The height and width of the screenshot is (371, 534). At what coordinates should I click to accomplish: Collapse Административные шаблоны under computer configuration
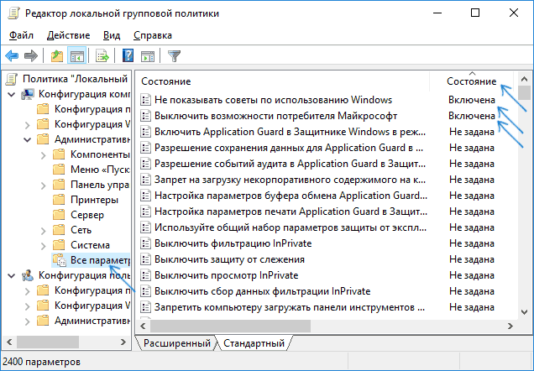28,139
